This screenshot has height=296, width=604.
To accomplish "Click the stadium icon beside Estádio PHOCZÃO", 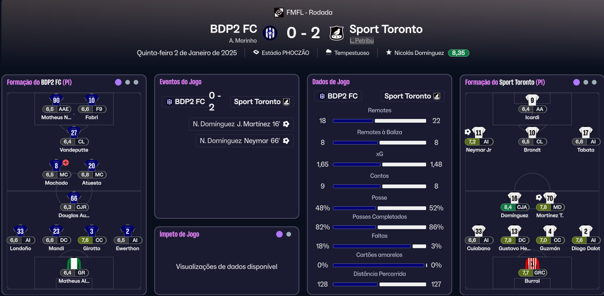I will tap(256, 53).
